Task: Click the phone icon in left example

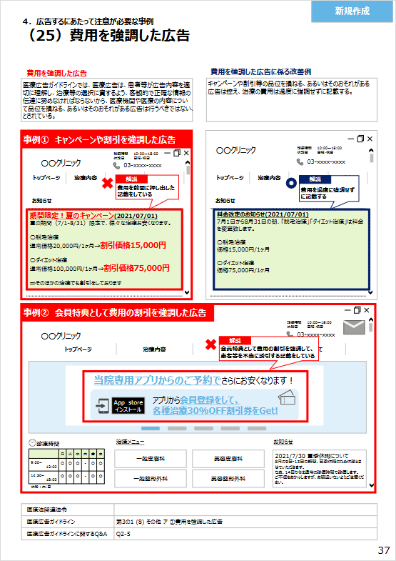Action: (x=116, y=166)
